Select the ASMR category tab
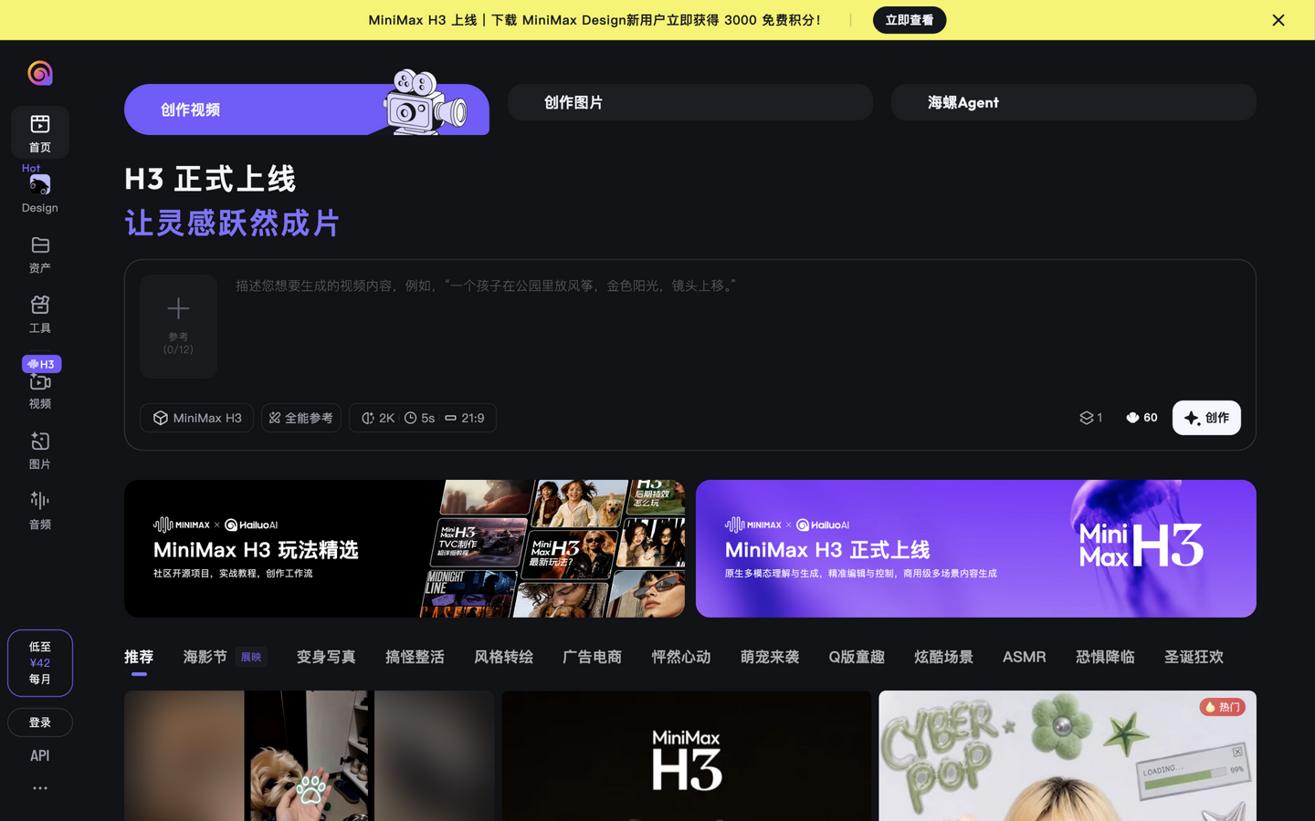Image resolution: width=1315 pixels, height=821 pixels. 1025,657
